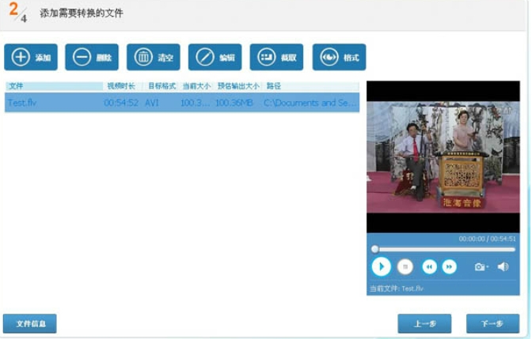Sort by the 当前大小 column header
This screenshot has height=339, width=532.
click(x=197, y=86)
